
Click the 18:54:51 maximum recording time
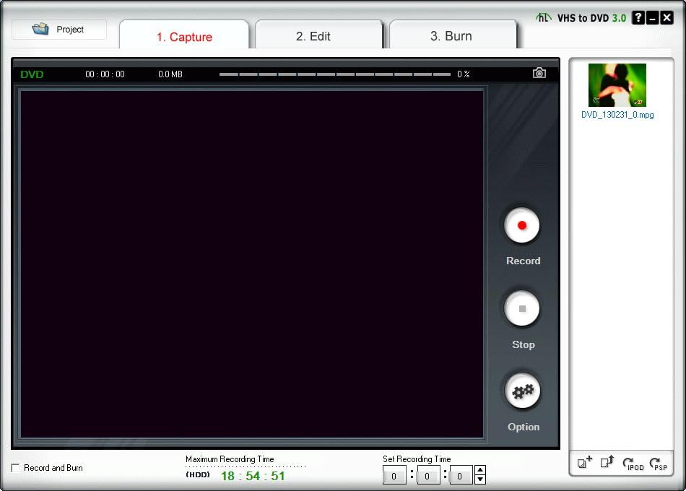(x=253, y=476)
